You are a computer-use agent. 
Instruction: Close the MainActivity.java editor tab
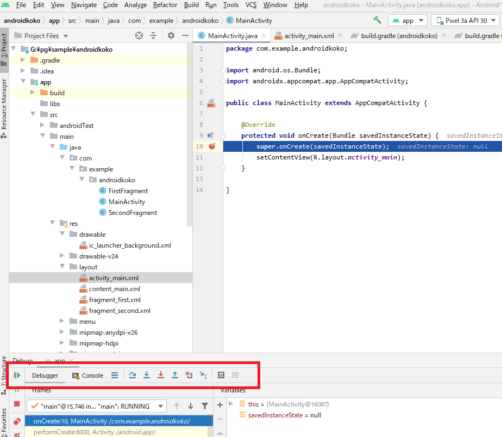pos(263,35)
